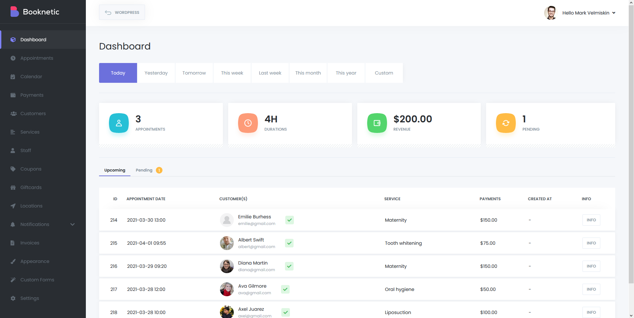Open Locations via the arrow icon
This screenshot has height=318, width=634.
(13, 206)
